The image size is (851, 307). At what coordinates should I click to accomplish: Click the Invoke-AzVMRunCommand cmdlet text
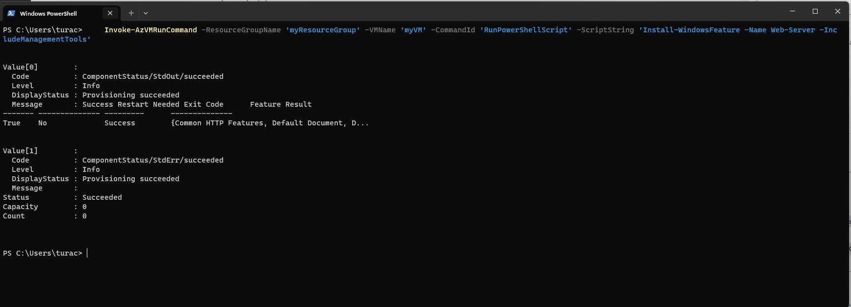click(150, 30)
